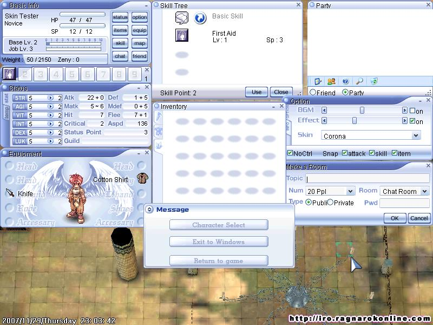This screenshot has height=325, width=433.
Task: Raise AGI with its blue arrow button
Action: point(50,106)
